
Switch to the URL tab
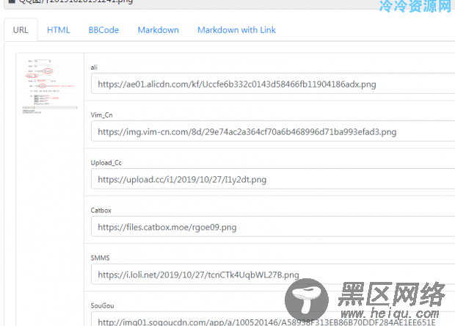tap(21, 30)
